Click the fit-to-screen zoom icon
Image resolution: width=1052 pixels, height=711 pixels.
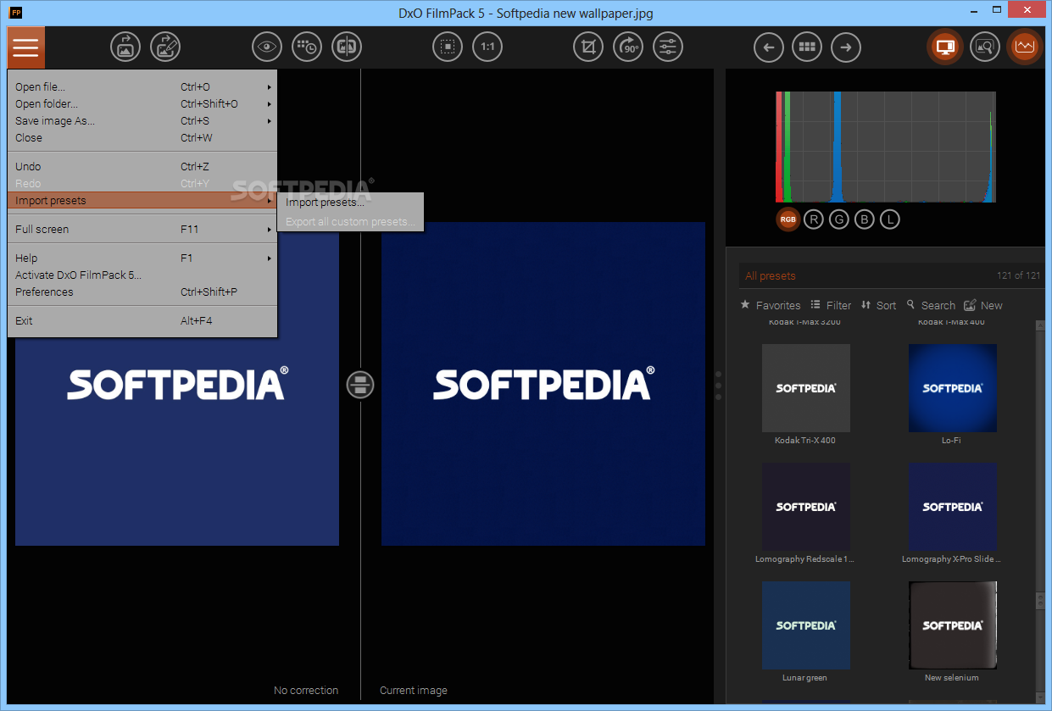coord(448,47)
